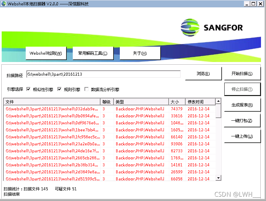Sort by the 等级 column header
266x201 pixels.
pyautogui.click(x=107, y=102)
